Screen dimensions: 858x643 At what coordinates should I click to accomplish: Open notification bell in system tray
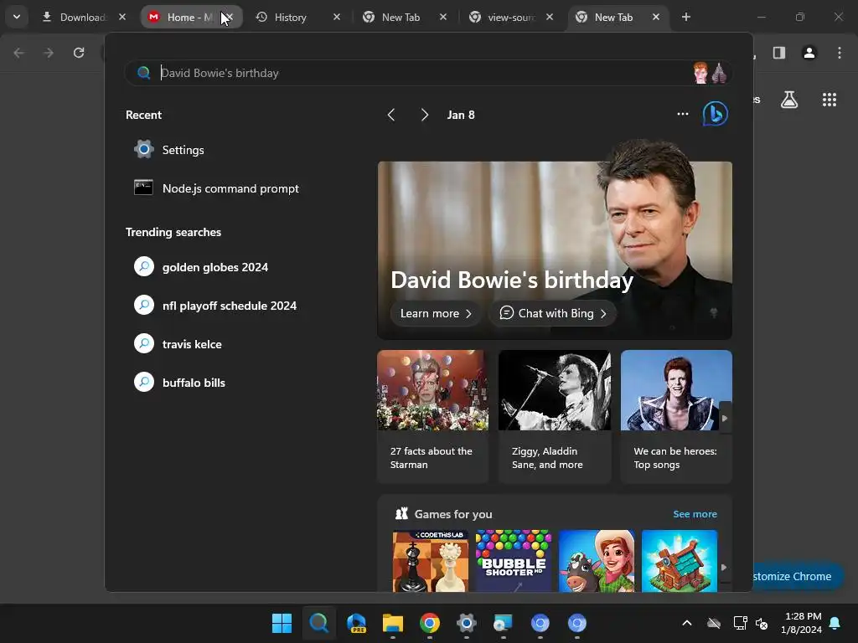pyautogui.click(x=835, y=623)
